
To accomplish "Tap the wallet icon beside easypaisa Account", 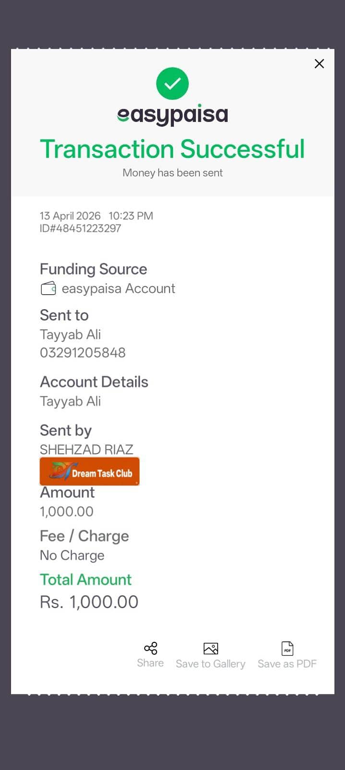I will [48, 289].
